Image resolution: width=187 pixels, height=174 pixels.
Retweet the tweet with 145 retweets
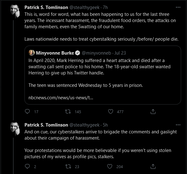pos(68,112)
